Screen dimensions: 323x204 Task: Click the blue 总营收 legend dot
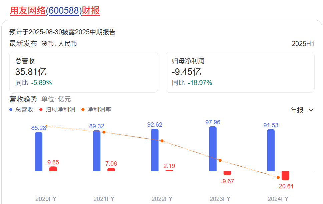coord(11,110)
